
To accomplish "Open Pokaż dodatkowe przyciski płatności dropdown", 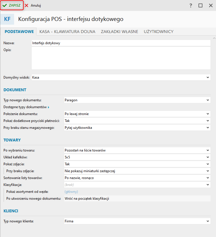I will pyautogui.click(x=137, y=121).
